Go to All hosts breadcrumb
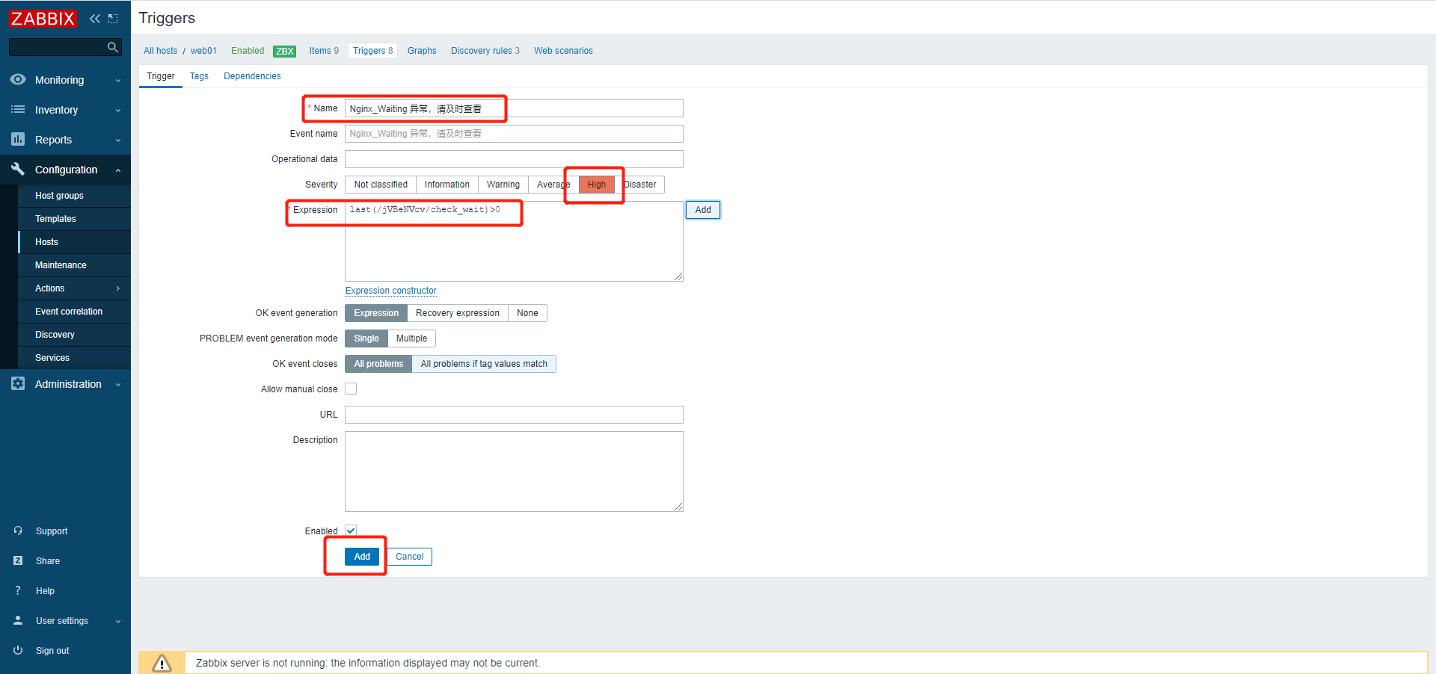 pyautogui.click(x=161, y=51)
